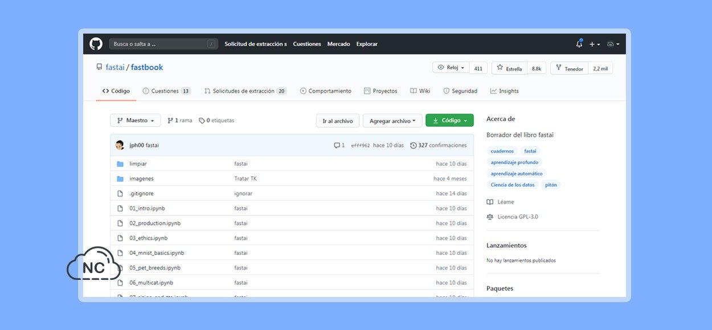Click the file icon beside 03_ethics.ipynb
Image resolution: width=712 pixels, height=330 pixels.
click(x=120, y=238)
